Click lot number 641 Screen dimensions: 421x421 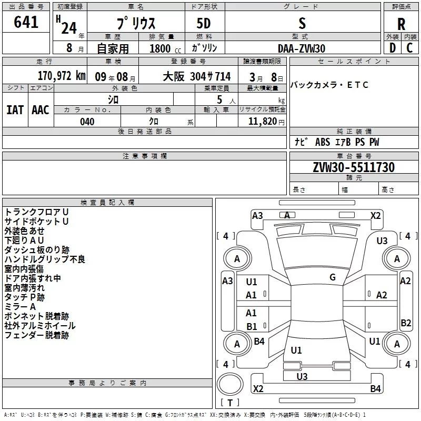26,22
